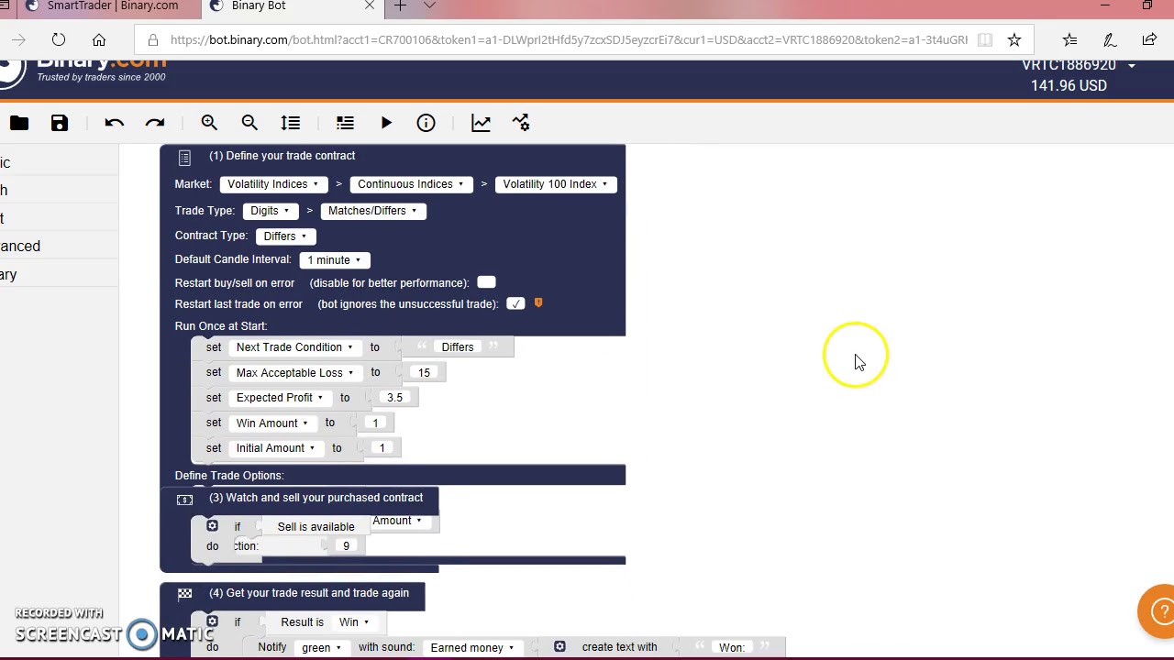Image resolution: width=1174 pixels, height=660 pixels.
Task: Click the Sell is available block
Action: 316,527
